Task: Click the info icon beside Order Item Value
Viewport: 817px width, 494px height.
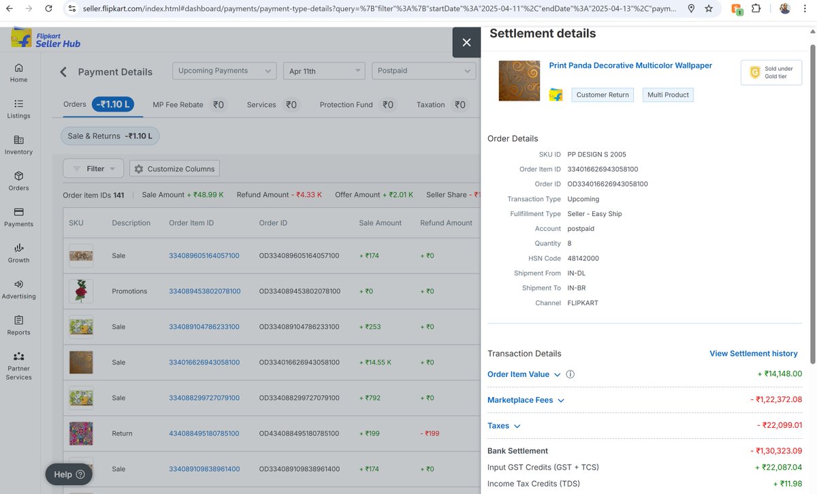Action: pyautogui.click(x=571, y=374)
